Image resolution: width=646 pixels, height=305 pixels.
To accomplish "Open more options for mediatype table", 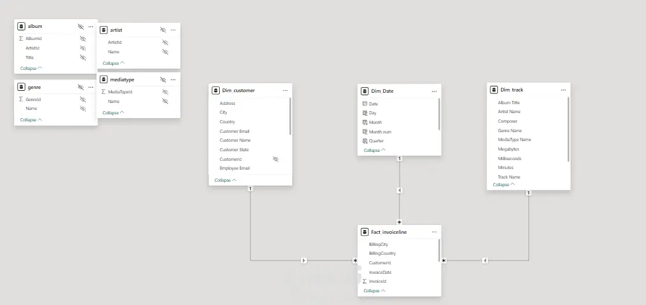I will [x=173, y=79].
